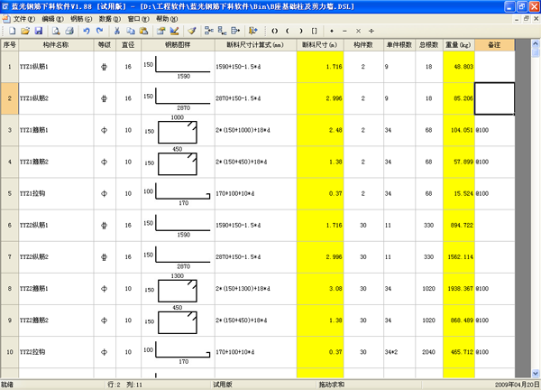Click the Open folder icon
The height and width of the screenshot is (390, 541).
point(25,31)
